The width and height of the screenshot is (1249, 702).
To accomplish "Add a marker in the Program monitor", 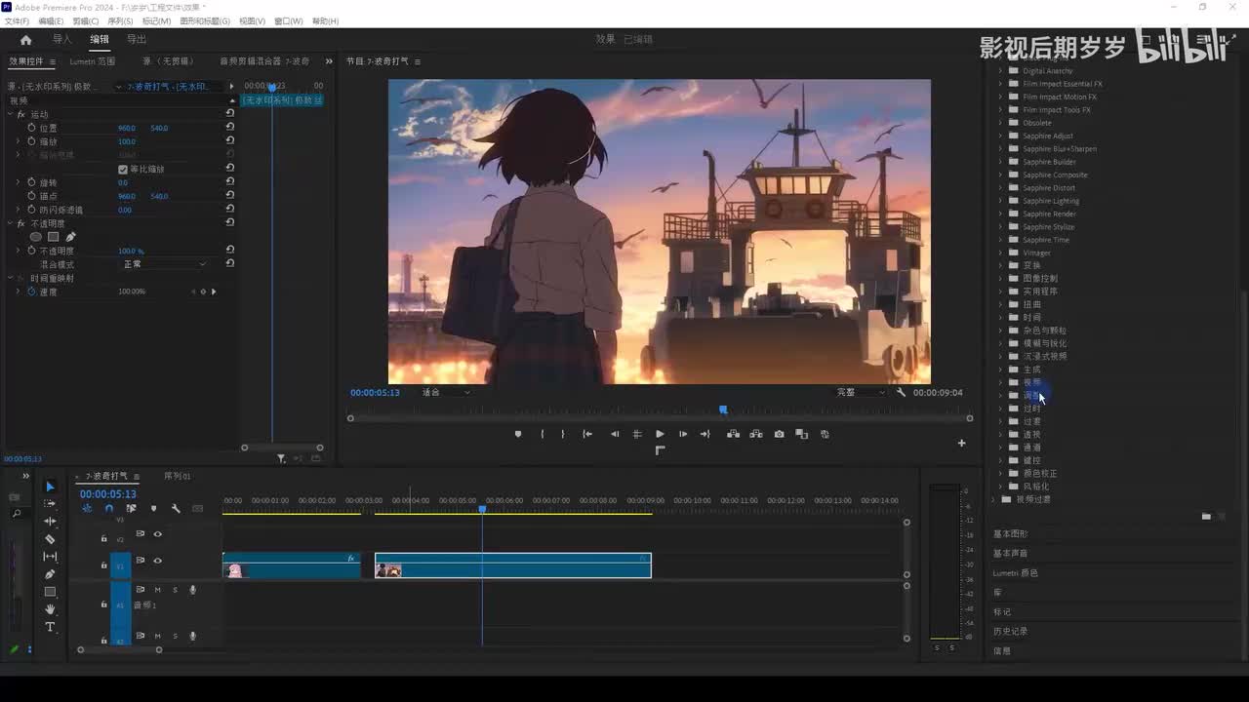I will pos(518,434).
